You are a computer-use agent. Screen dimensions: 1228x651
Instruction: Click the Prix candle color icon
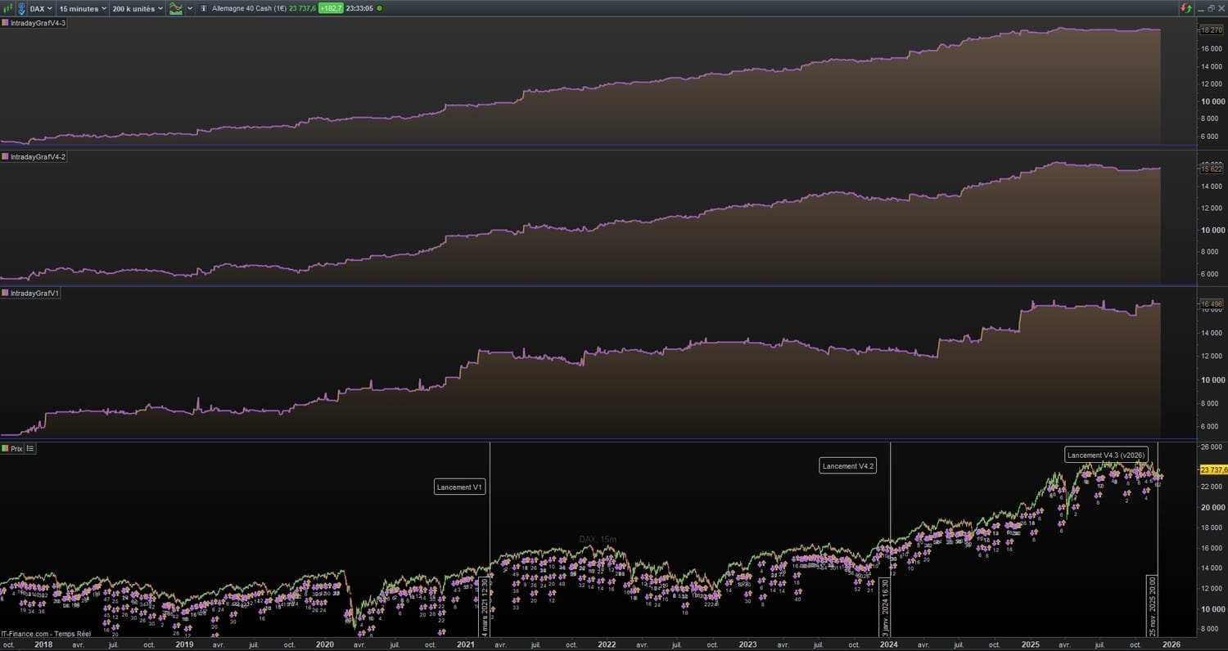point(6,448)
